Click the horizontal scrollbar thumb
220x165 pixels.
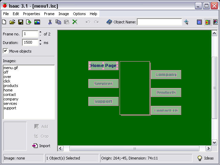[x=134, y=148]
